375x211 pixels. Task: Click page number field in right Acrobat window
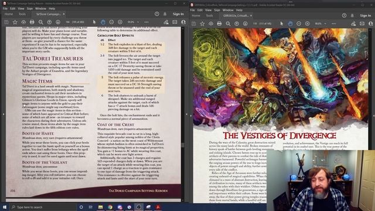pos(255,23)
